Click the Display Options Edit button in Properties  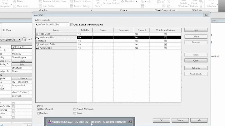coord(22,65)
